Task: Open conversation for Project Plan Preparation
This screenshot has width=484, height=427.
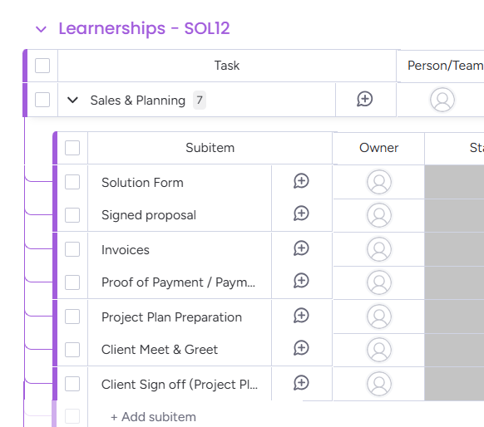Action: (301, 316)
